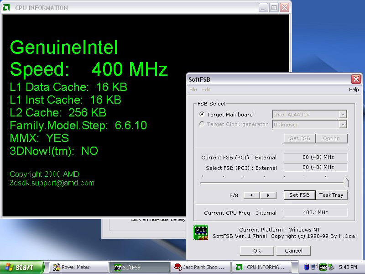Step the FSB selection left with the arrow button
Image resolution: width=365 pixels, height=274 pixels.
click(x=252, y=195)
